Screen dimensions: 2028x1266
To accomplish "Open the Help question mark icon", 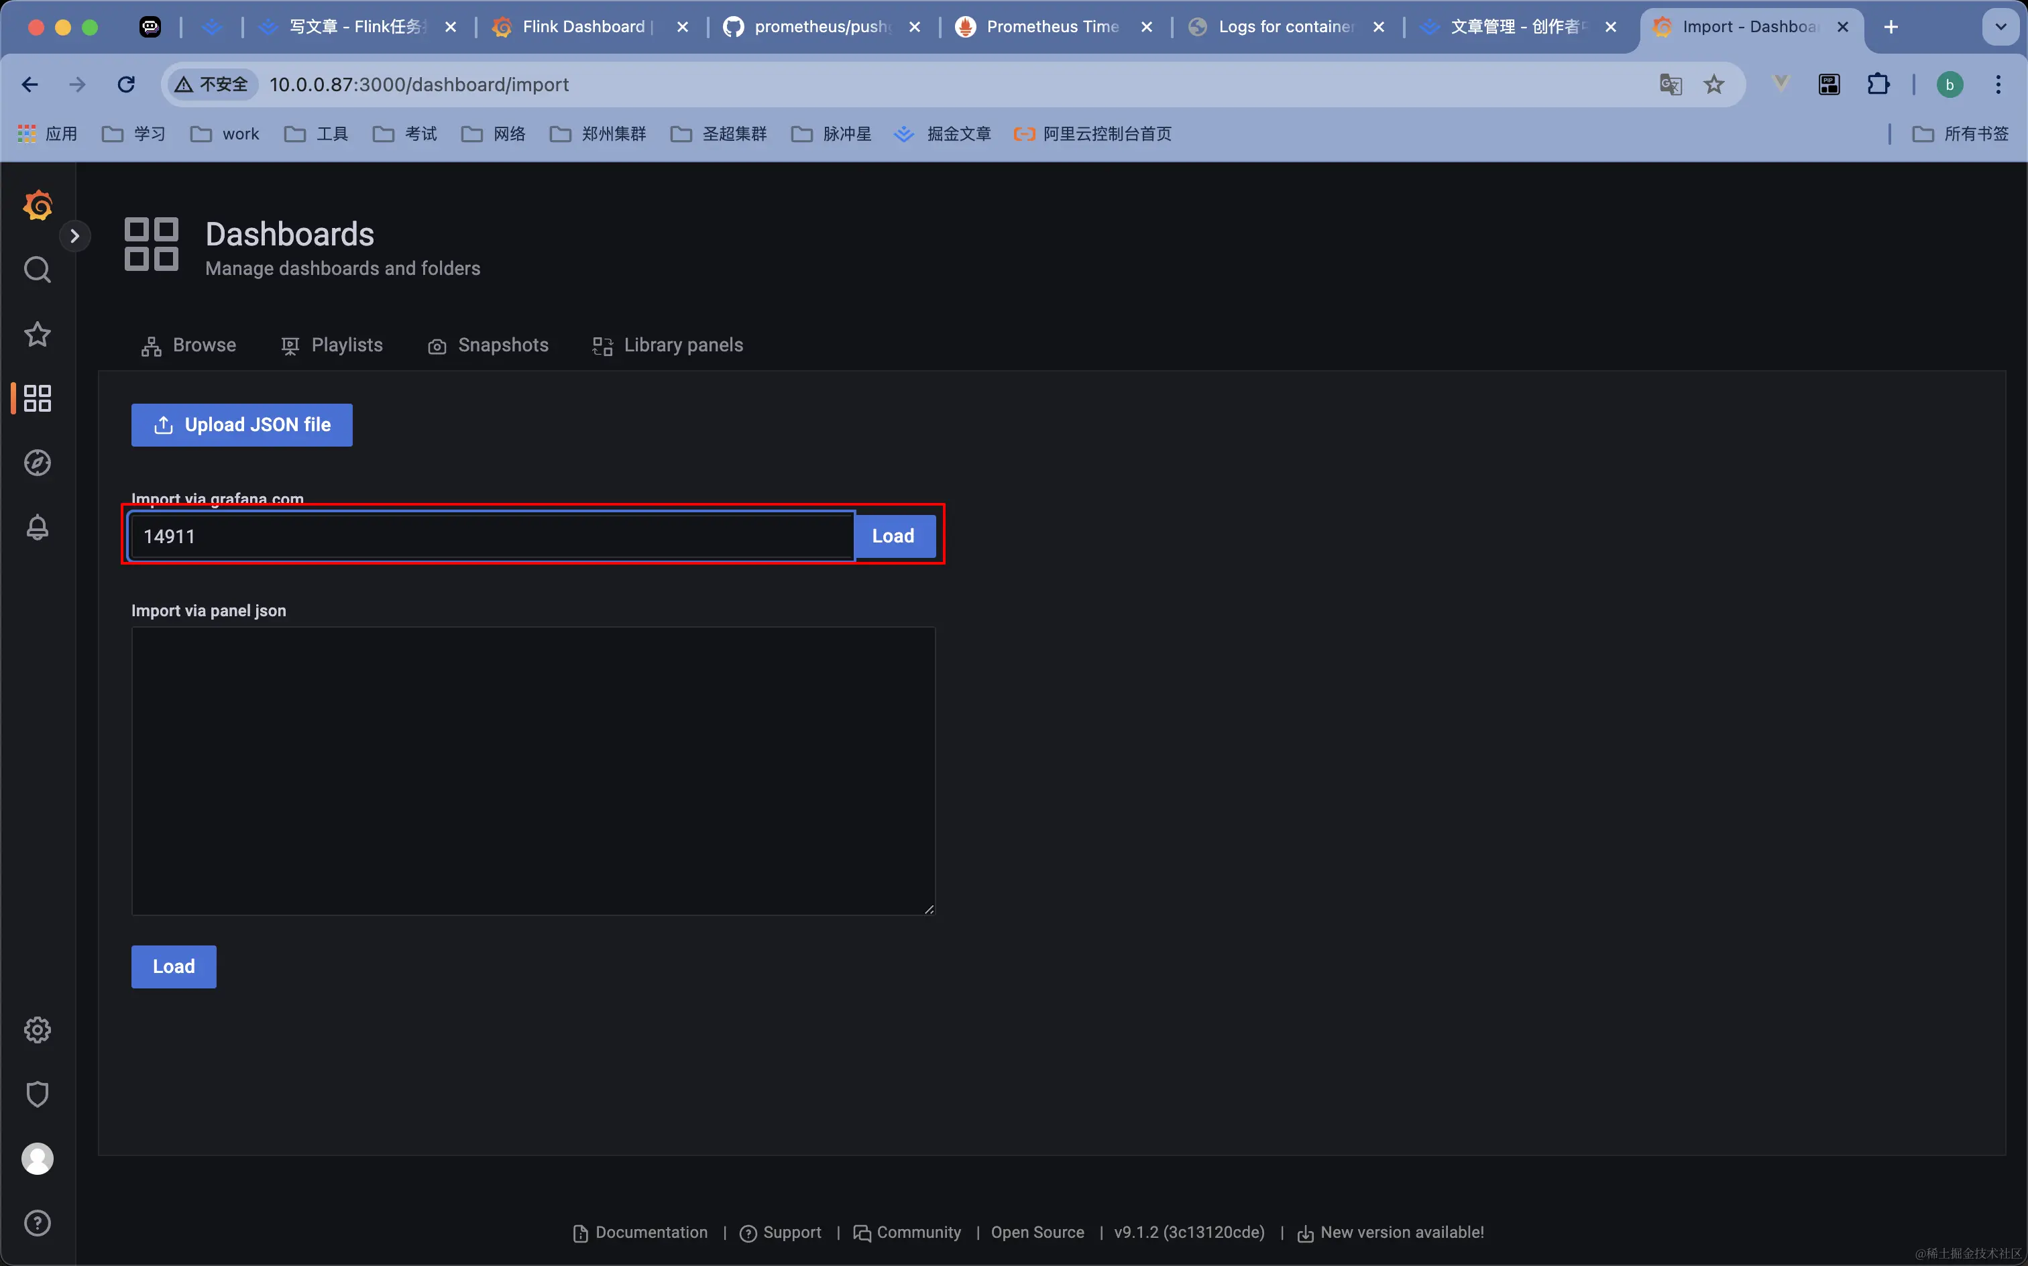I will pos(38,1223).
